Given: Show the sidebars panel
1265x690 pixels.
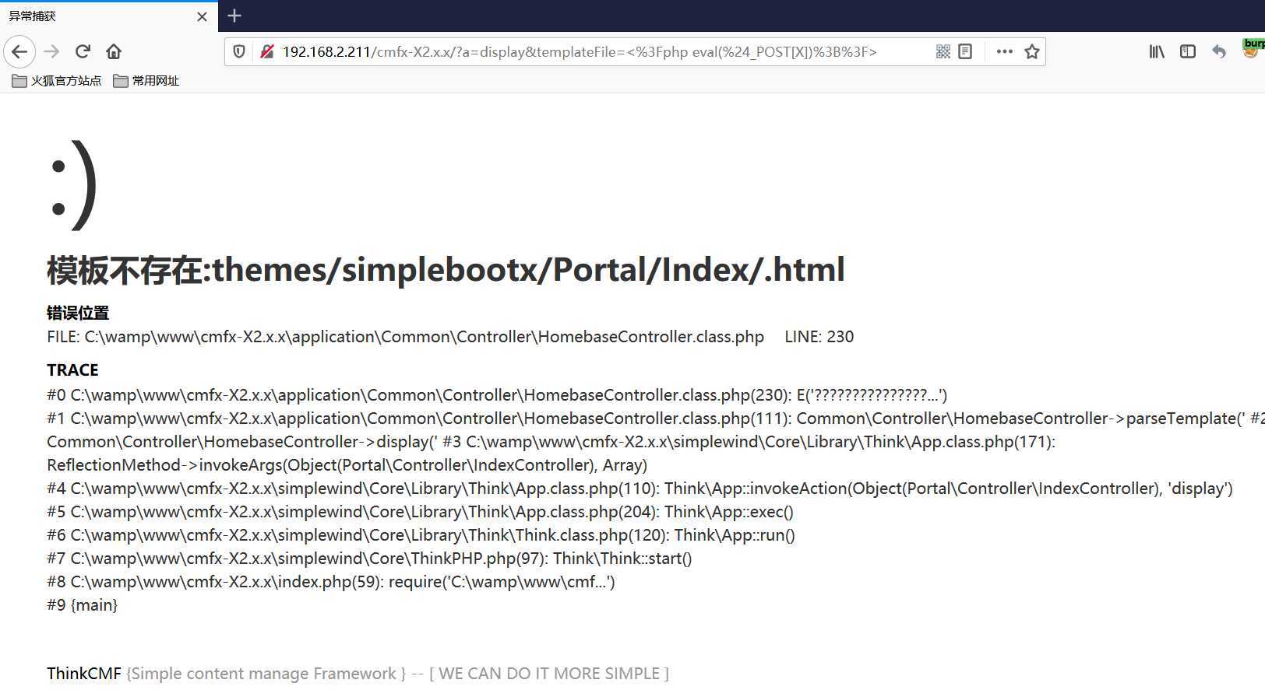Looking at the screenshot, I should (x=1188, y=52).
